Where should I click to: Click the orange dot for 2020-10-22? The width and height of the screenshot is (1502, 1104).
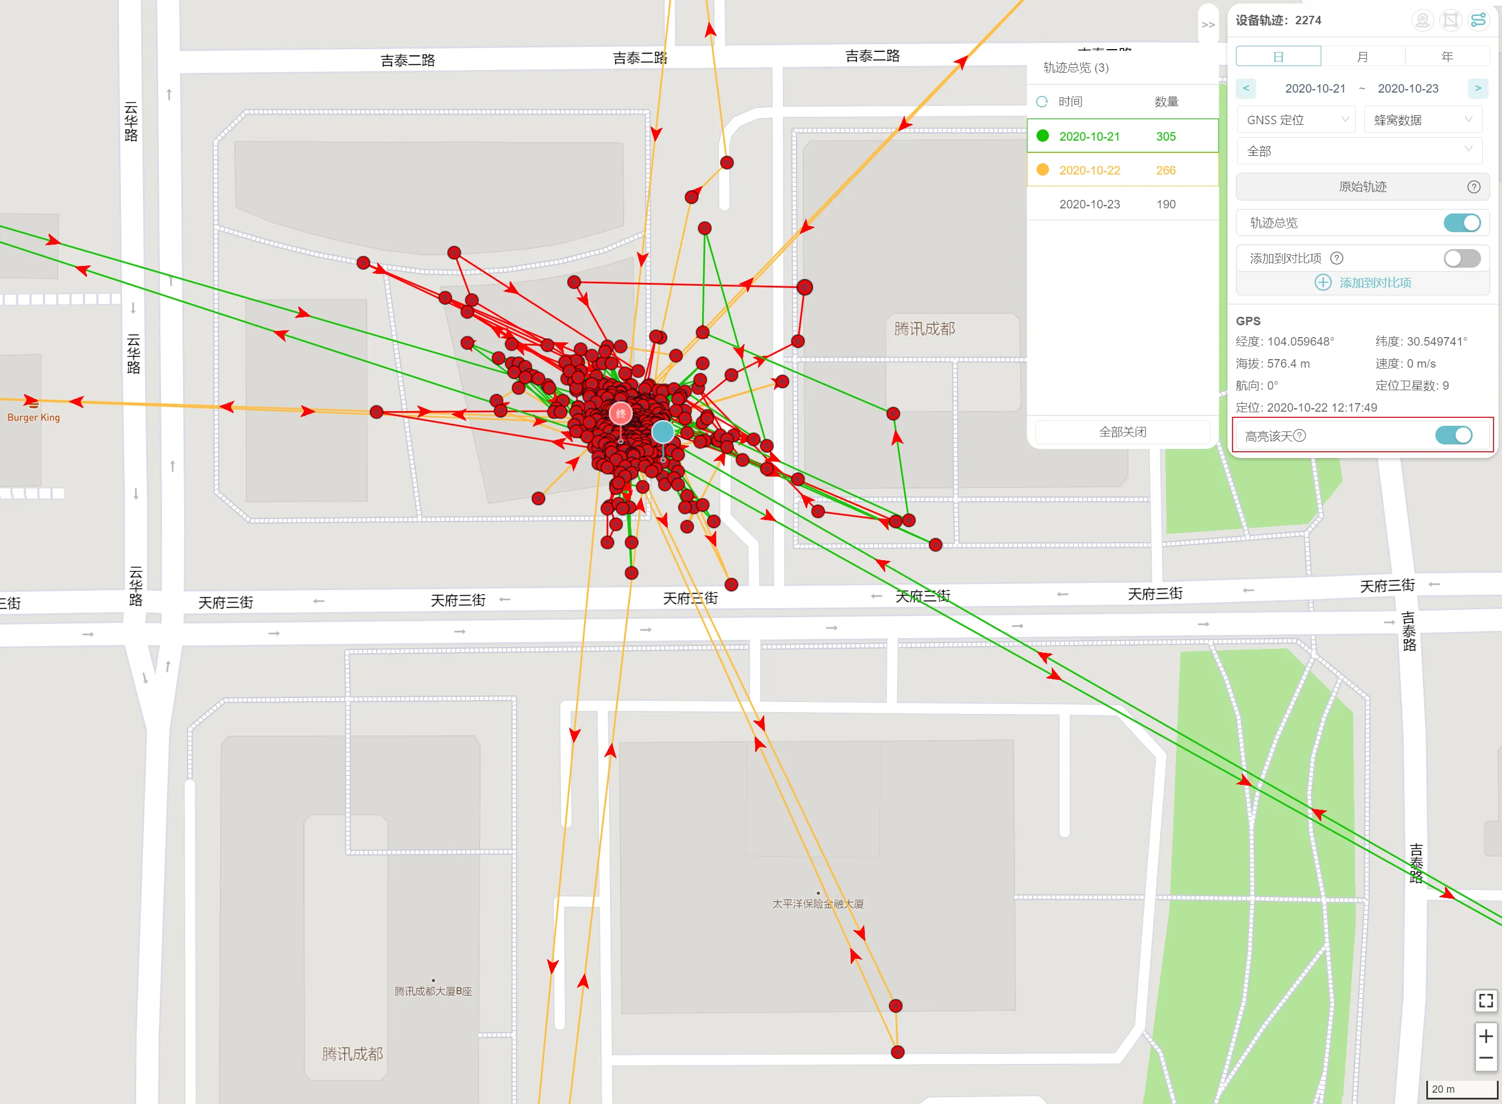[x=1042, y=170]
